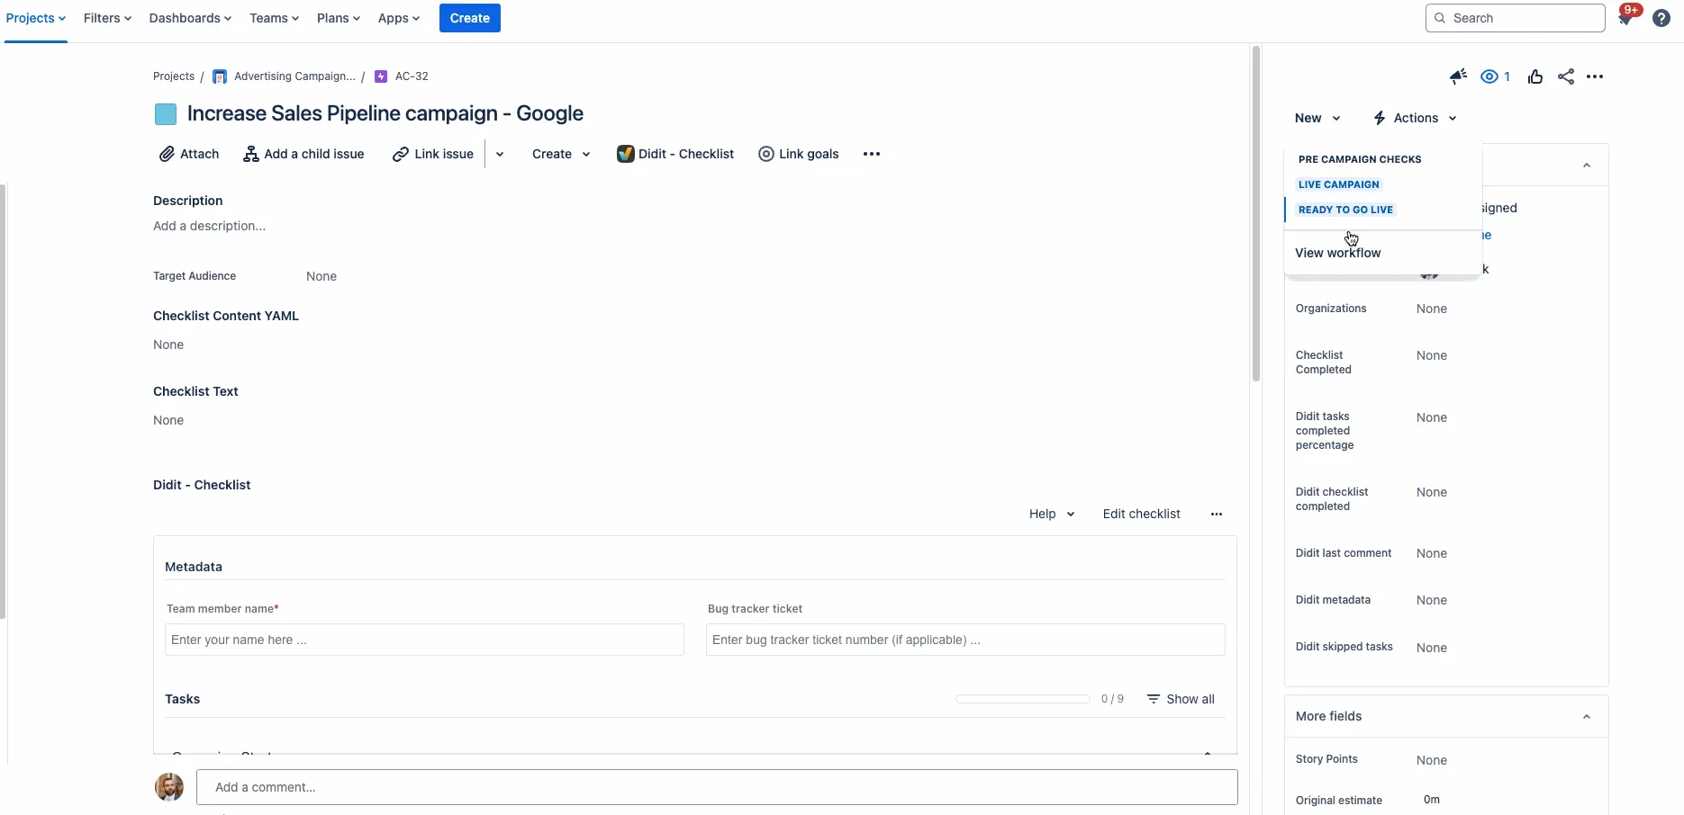Click Add a description field
The height and width of the screenshot is (815, 1684).
click(x=209, y=226)
